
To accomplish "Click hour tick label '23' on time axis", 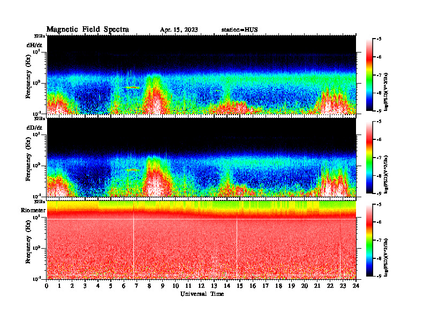I will tap(343, 286).
